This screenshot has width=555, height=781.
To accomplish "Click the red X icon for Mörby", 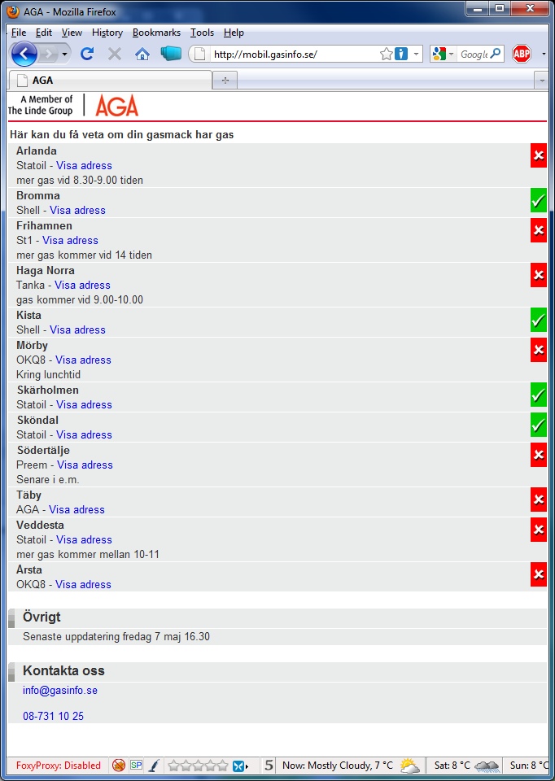I will click(x=539, y=350).
